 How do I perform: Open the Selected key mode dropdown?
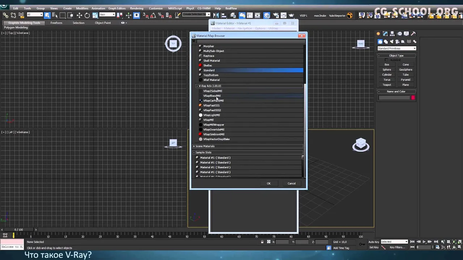pos(394,242)
